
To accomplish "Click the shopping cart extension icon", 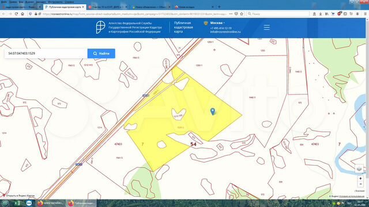I will [333, 14].
